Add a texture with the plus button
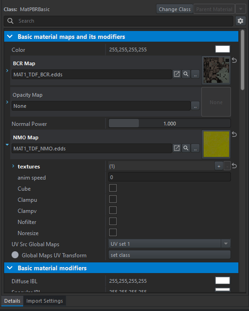The width and height of the screenshot is (249, 311). pyautogui.click(x=219, y=166)
